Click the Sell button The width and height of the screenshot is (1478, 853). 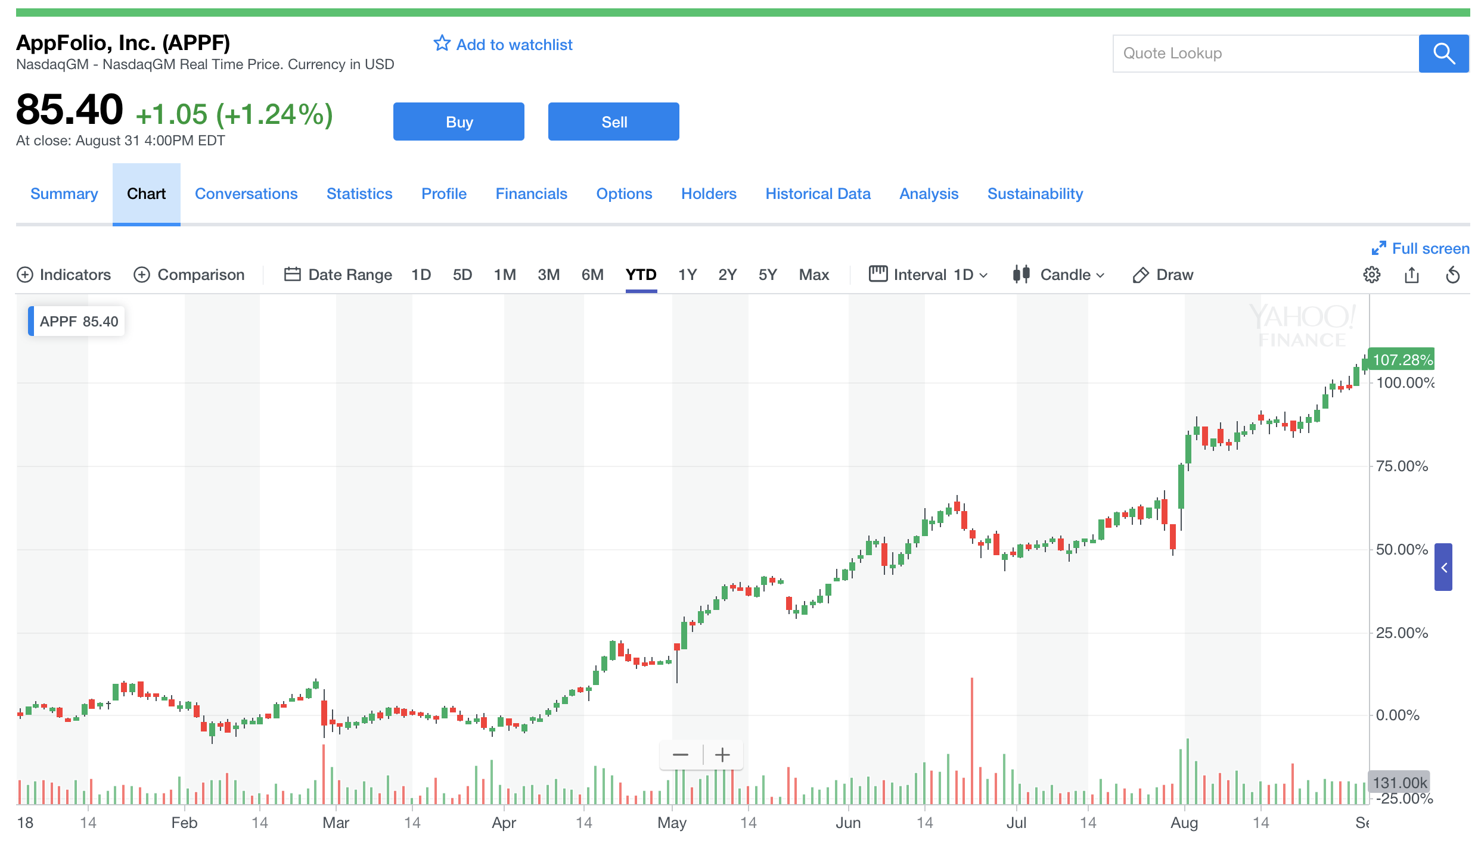coord(614,122)
